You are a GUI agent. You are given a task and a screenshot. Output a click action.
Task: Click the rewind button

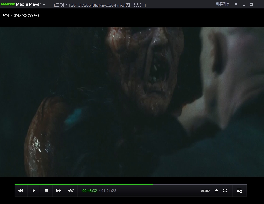click(21, 191)
